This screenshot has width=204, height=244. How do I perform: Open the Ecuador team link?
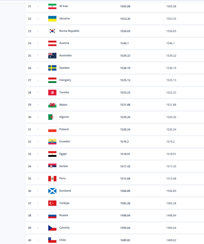click(65, 142)
